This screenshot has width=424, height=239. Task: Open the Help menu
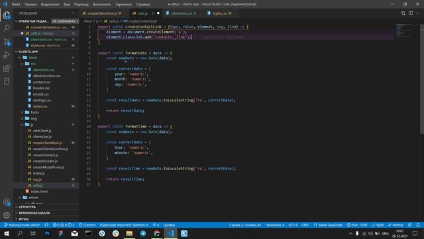143,4
